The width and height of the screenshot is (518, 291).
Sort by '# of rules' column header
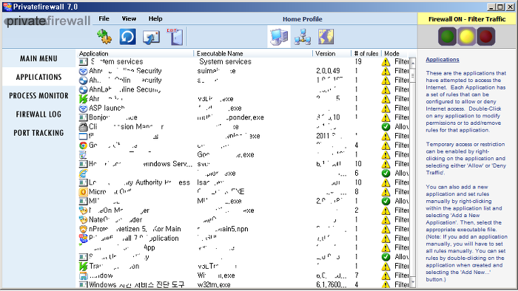(366, 53)
